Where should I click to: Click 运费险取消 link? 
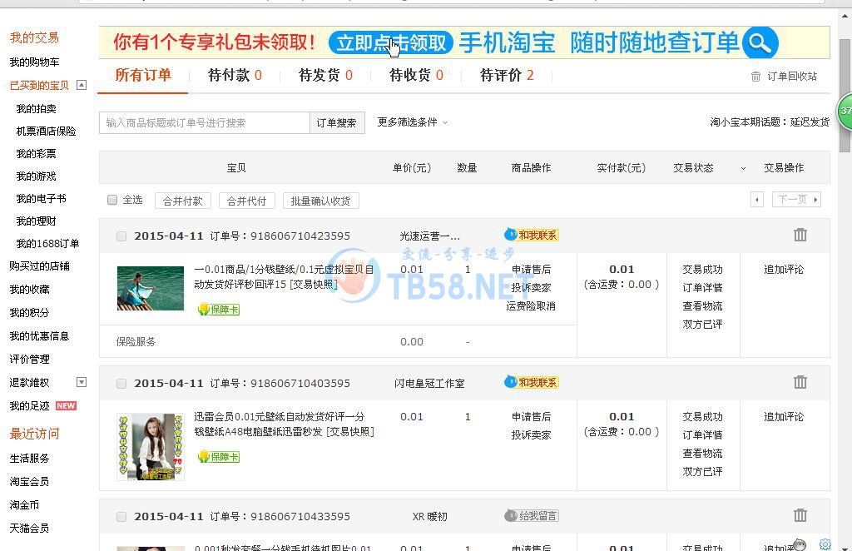coord(531,306)
